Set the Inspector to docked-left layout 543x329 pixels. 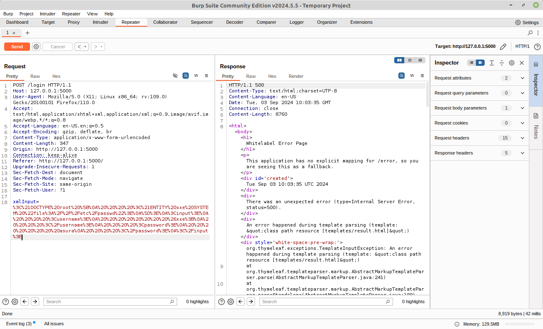(471, 63)
